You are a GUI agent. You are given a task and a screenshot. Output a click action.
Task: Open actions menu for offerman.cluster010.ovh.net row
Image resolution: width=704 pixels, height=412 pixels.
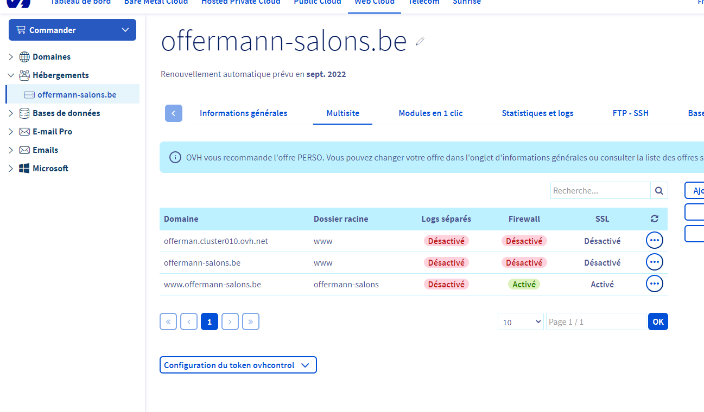click(x=654, y=241)
